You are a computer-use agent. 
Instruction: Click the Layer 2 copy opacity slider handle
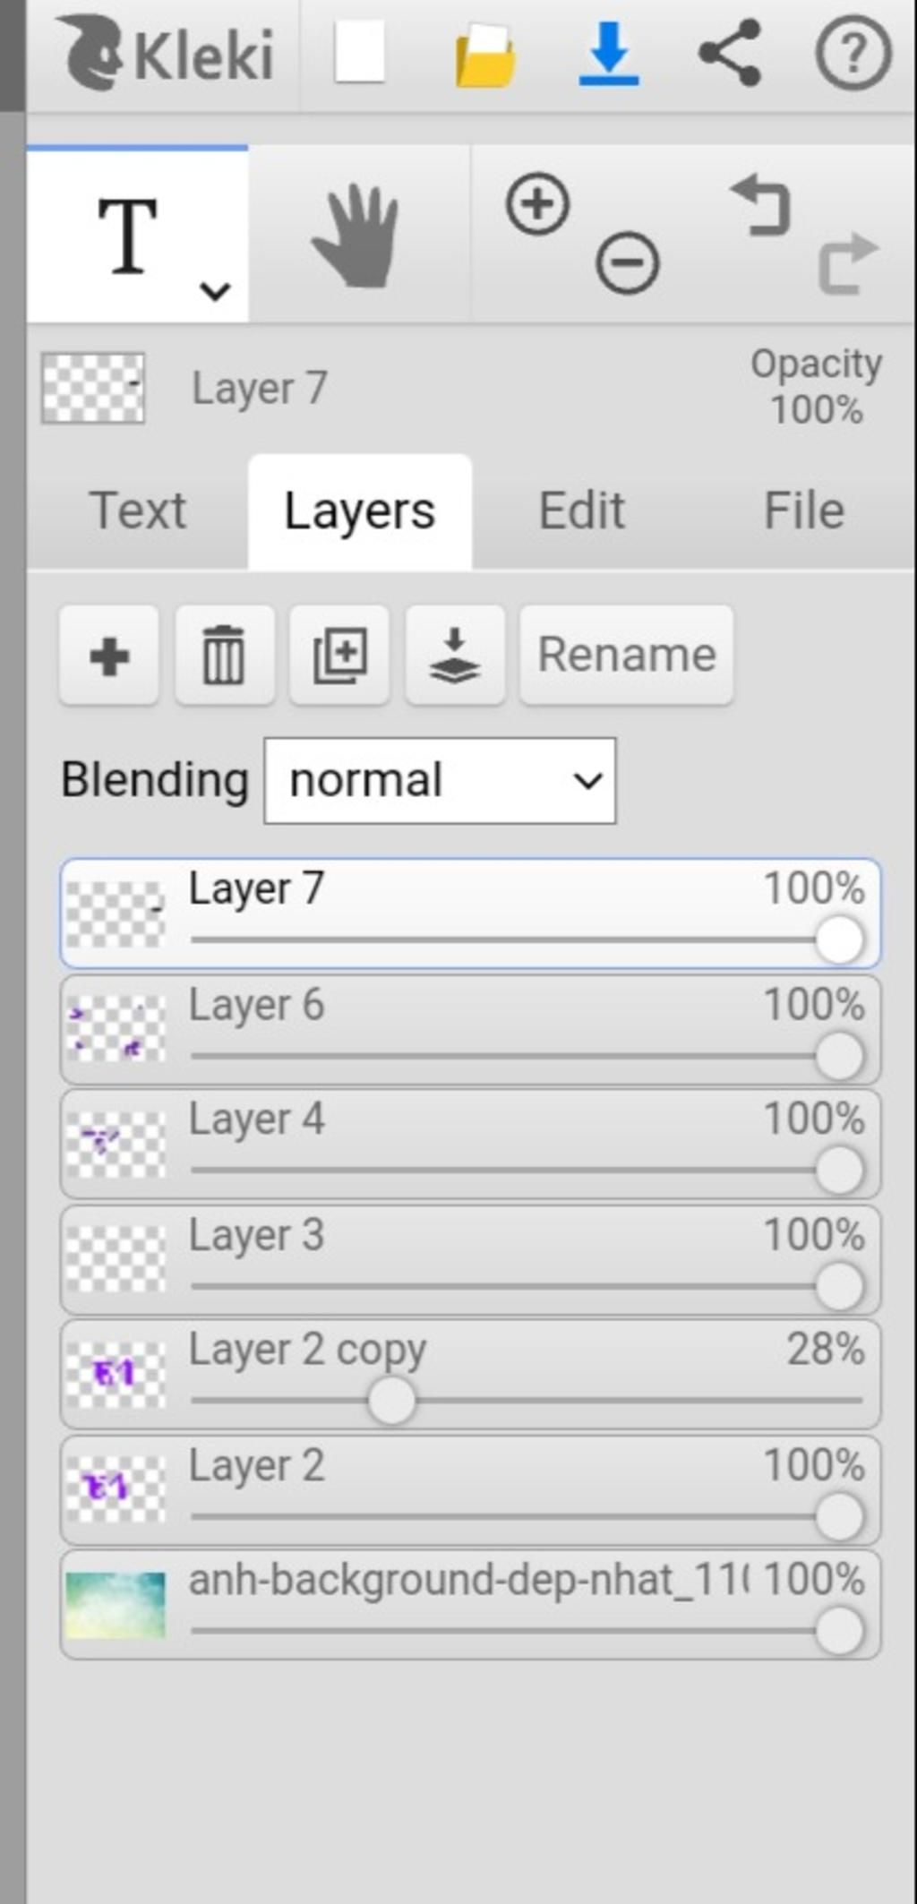pos(391,1400)
